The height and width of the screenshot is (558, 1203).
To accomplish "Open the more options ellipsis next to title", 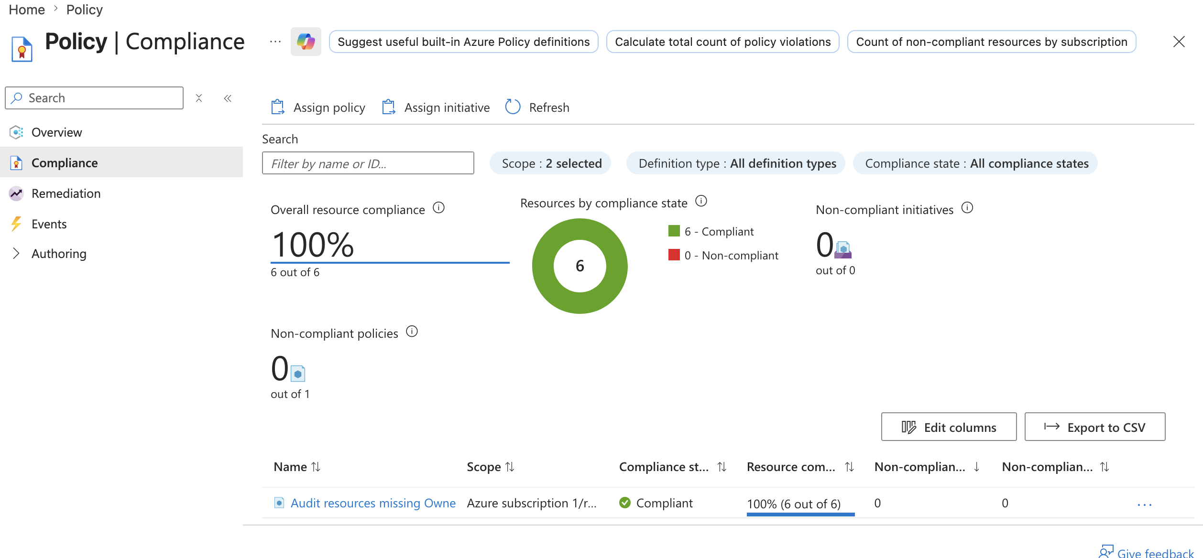I will click(x=275, y=42).
